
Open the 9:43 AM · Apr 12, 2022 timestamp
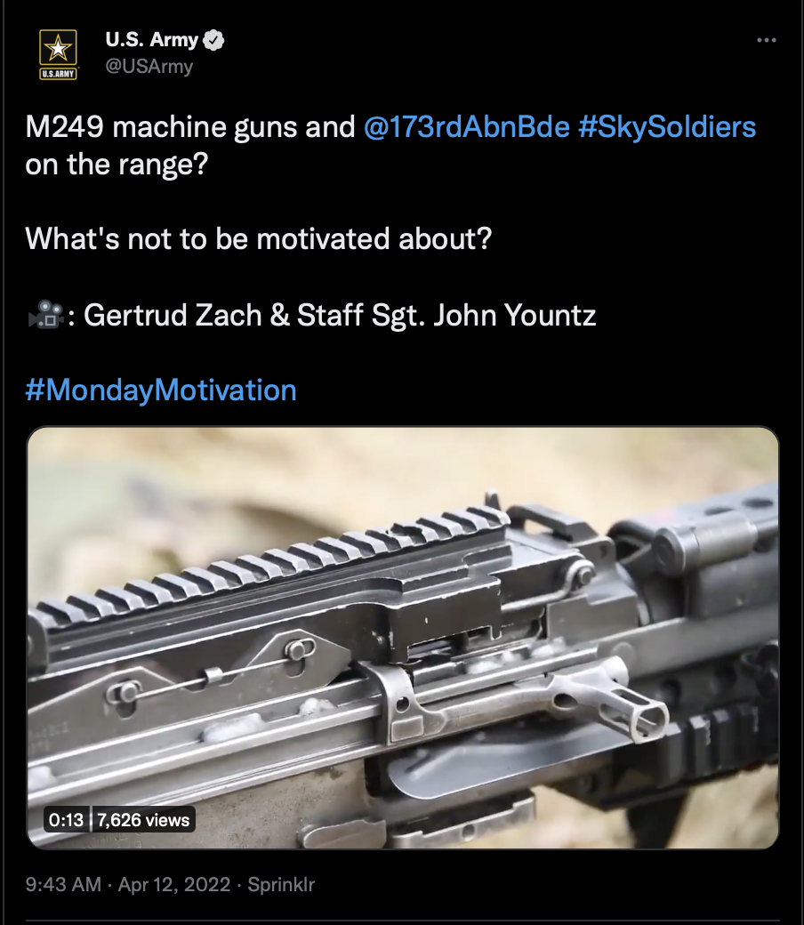tap(127, 884)
